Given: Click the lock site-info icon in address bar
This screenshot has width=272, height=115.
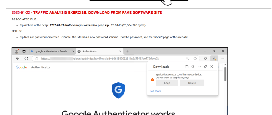Looking at the screenshot, I should tap(36, 59).
